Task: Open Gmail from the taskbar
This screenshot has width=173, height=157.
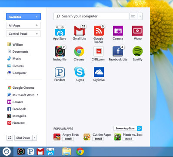Action: point(40,152)
